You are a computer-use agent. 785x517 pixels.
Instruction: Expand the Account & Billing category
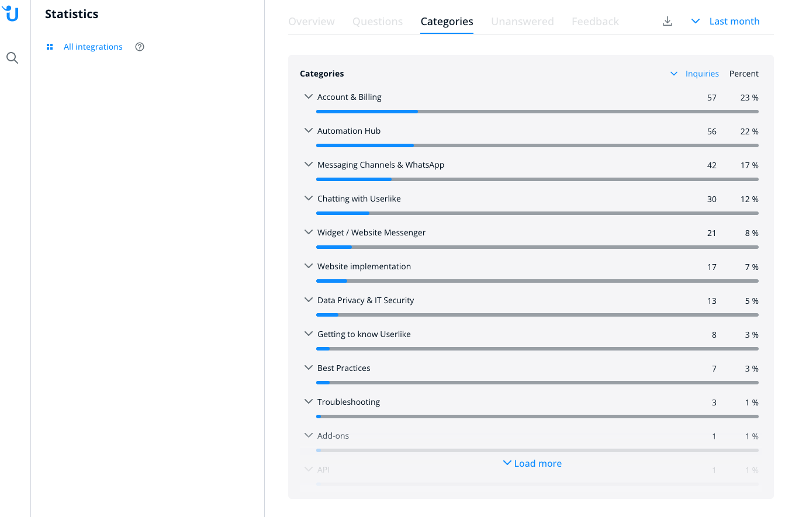click(x=309, y=97)
